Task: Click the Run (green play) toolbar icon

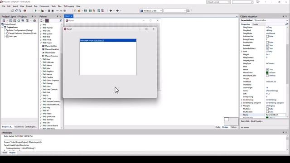Action: 36,11
